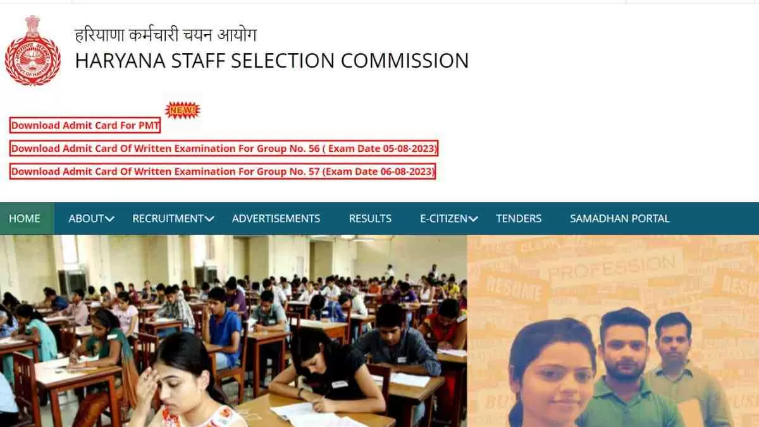Viewport: 759px width, 427px height.
Task: Expand the RECRUITMENT dropdown chevron
Action: coord(210,219)
